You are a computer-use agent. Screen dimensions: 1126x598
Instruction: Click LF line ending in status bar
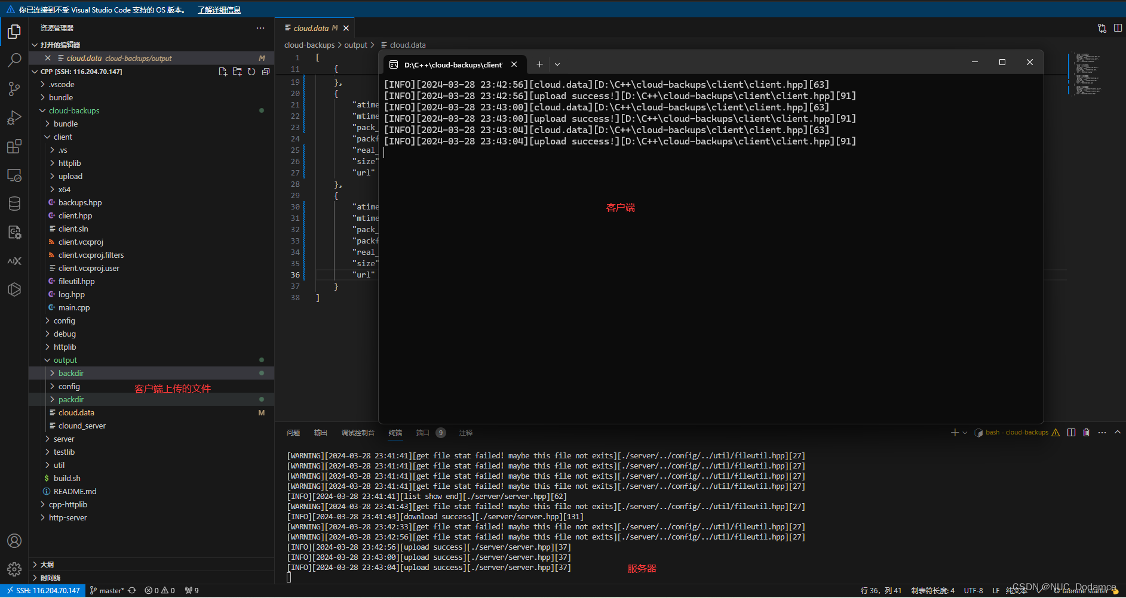tap(996, 590)
